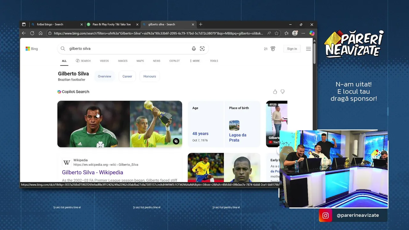This screenshot has width=409, height=230.
Task: Open the Copilot sidebar icon
Action: click(312, 33)
